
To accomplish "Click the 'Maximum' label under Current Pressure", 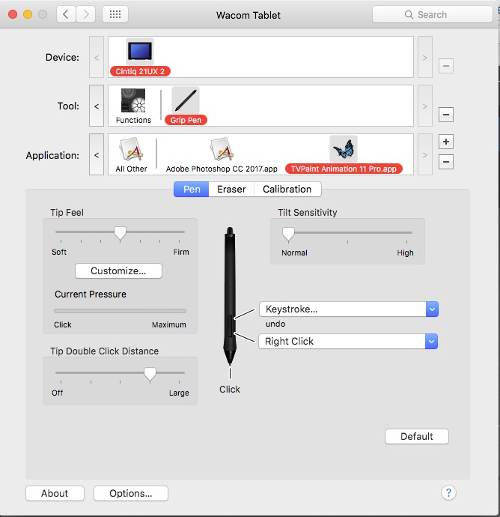I will [x=169, y=324].
